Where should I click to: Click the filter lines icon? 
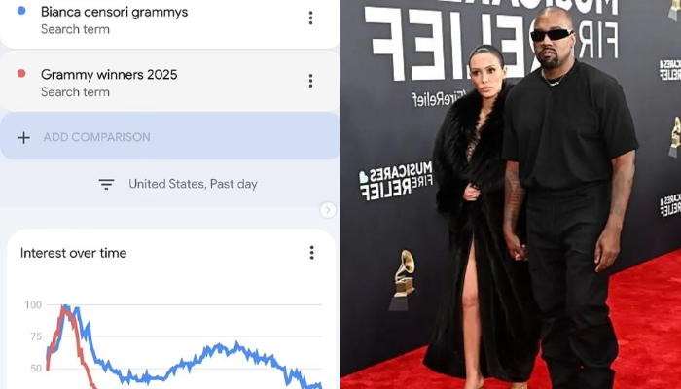[106, 184]
